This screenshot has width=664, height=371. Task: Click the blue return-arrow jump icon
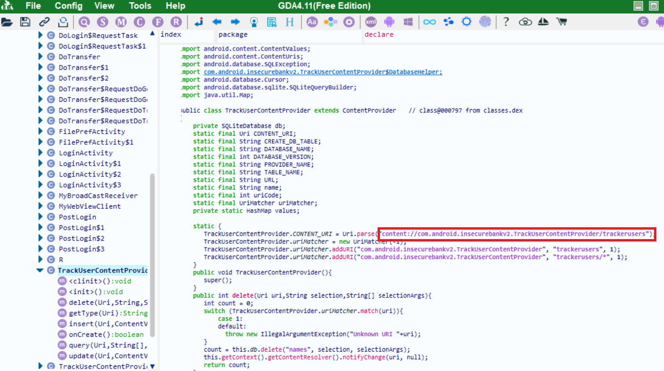click(x=199, y=22)
